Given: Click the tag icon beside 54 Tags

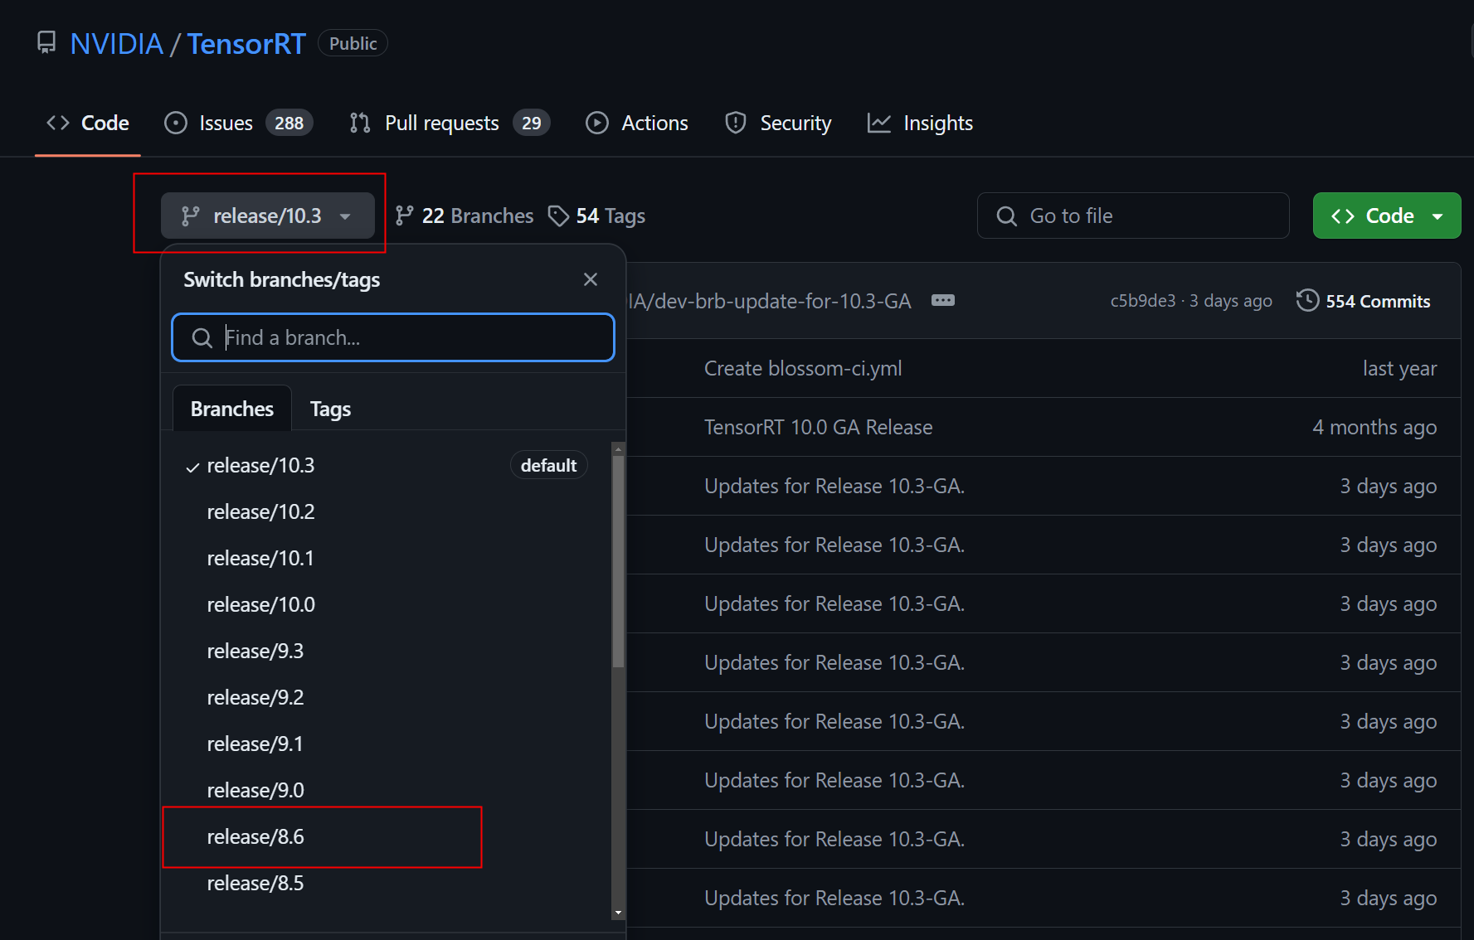Looking at the screenshot, I should pyautogui.click(x=558, y=216).
